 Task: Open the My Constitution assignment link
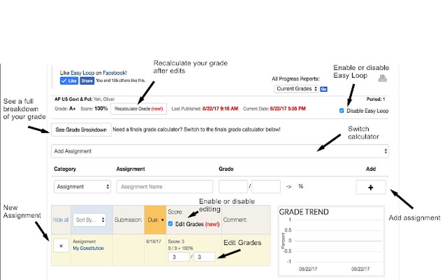pyautogui.click(x=88, y=248)
